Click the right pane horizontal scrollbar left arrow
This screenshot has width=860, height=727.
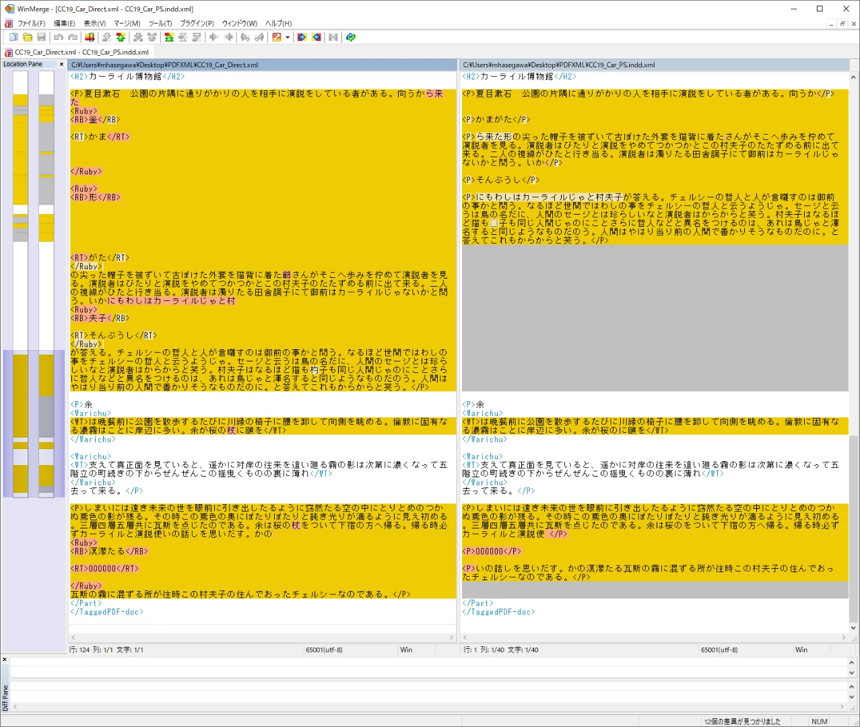tap(466, 637)
